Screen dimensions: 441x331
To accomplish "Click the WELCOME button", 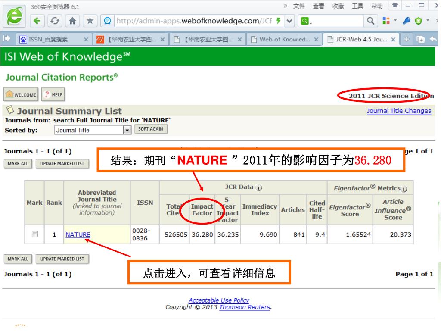I will click(x=21, y=94).
